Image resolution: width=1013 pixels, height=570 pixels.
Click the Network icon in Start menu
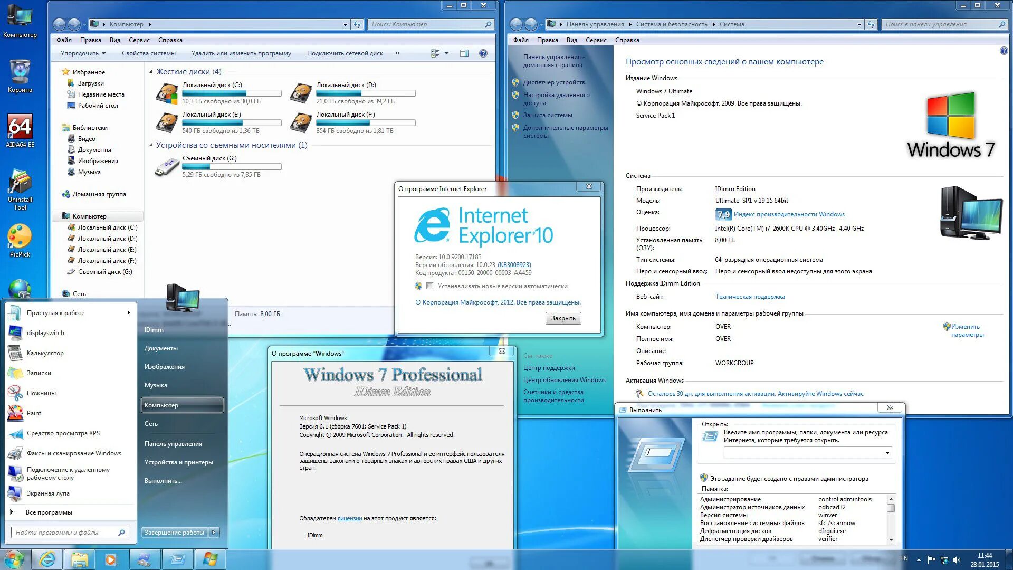point(151,423)
